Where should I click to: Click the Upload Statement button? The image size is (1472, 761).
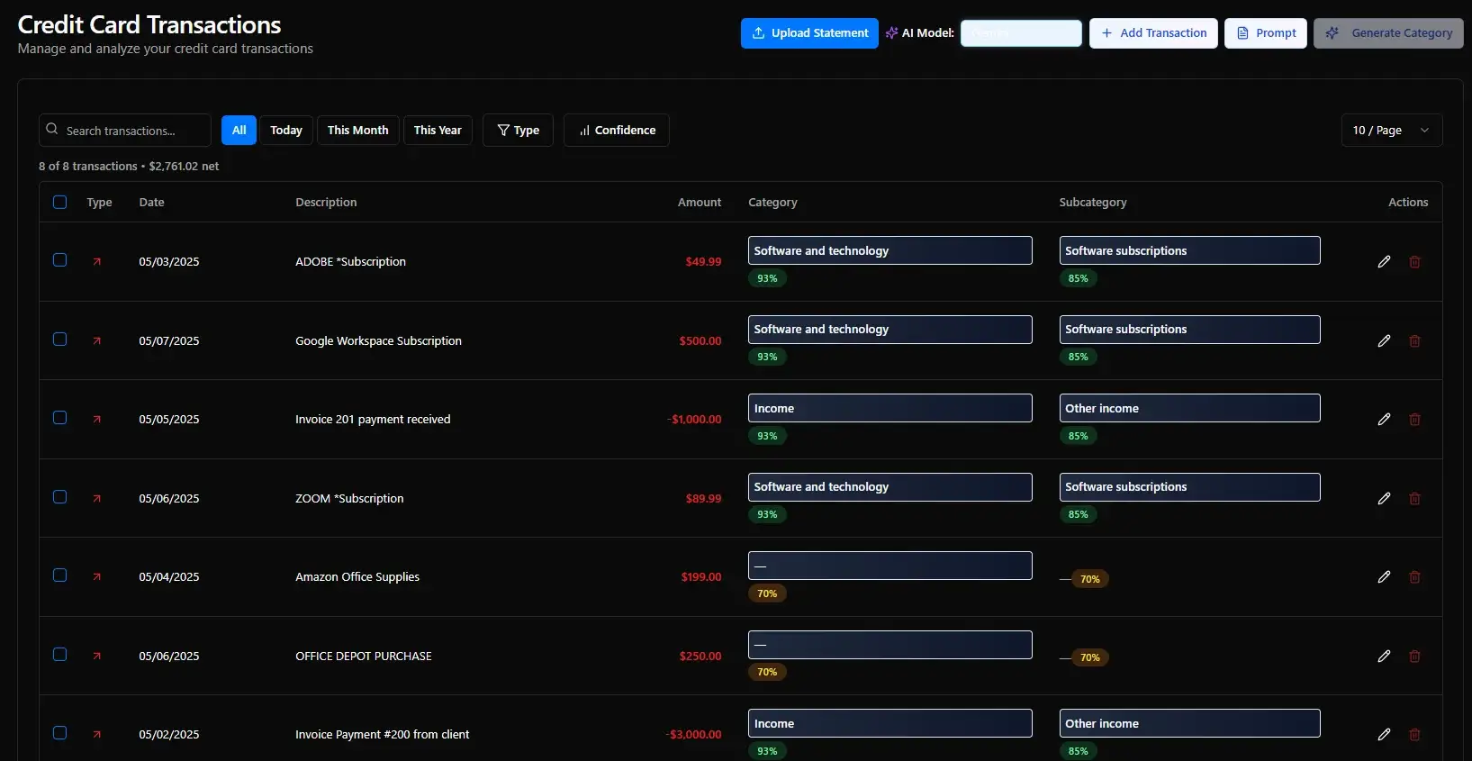click(809, 33)
